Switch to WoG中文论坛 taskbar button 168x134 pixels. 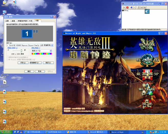pos(55,132)
